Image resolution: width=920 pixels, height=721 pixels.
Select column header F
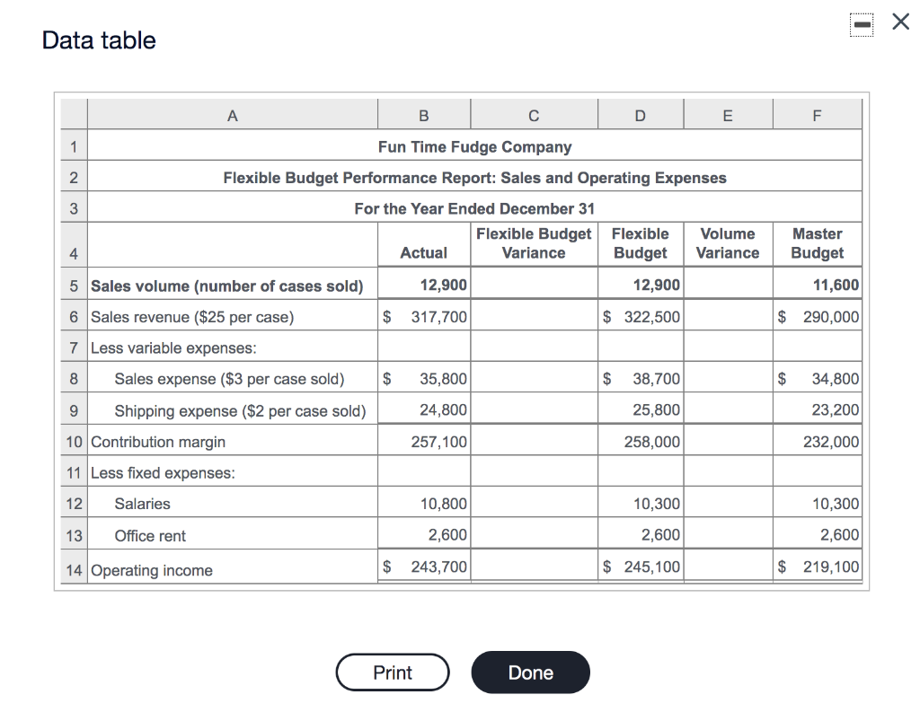tap(817, 114)
